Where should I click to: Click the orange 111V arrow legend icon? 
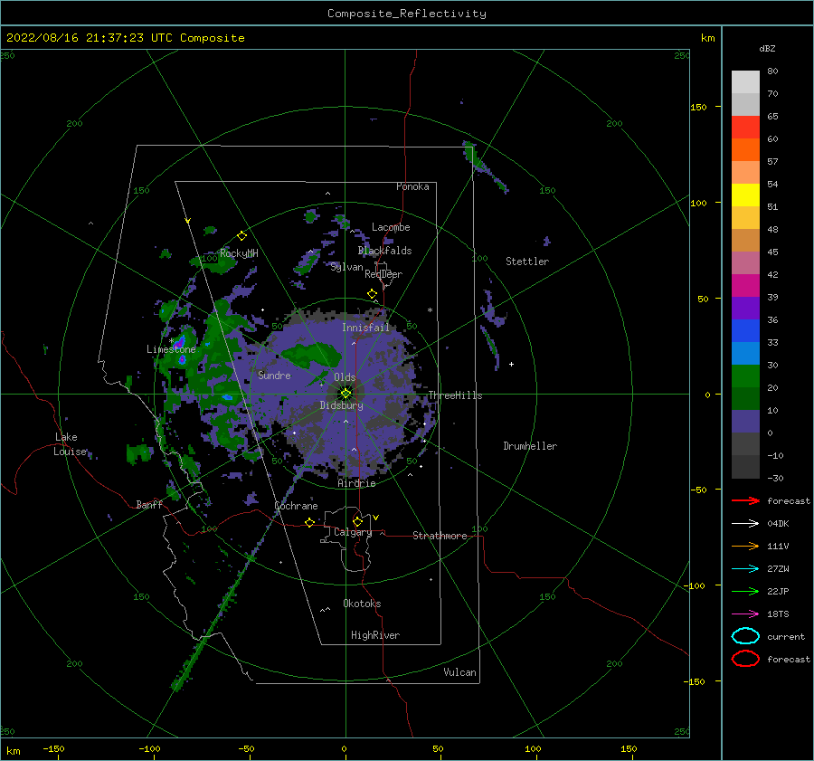point(745,546)
